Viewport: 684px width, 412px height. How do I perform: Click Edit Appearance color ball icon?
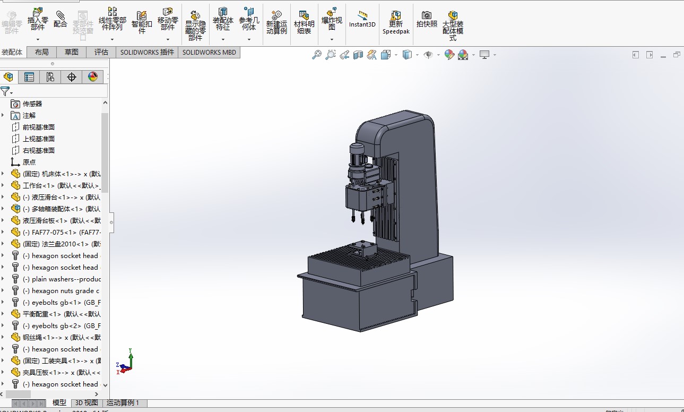[449, 55]
